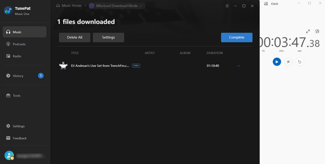This screenshot has width=325, height=164.
Task: Click the M4A format badge
Action: pos(136,65)
